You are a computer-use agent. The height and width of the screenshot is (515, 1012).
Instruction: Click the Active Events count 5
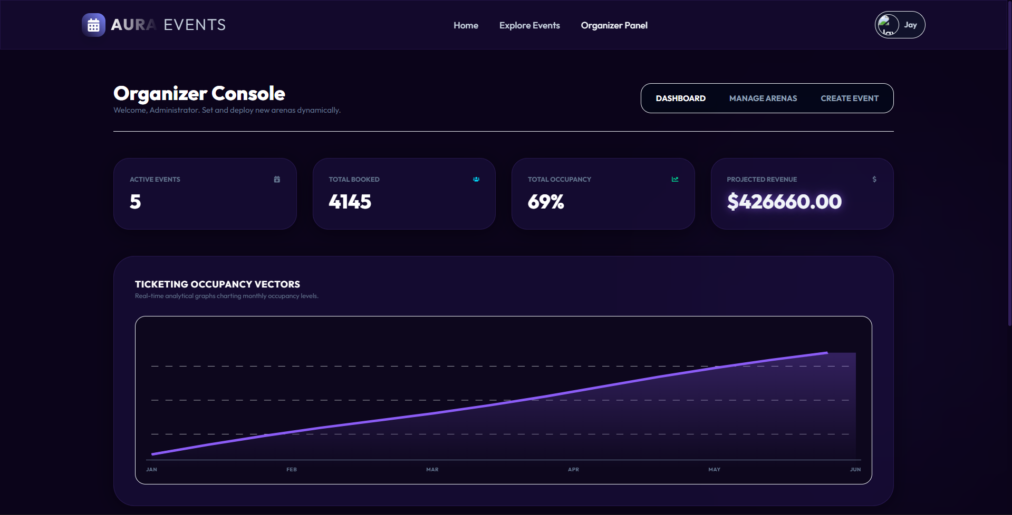pos(136,202)
